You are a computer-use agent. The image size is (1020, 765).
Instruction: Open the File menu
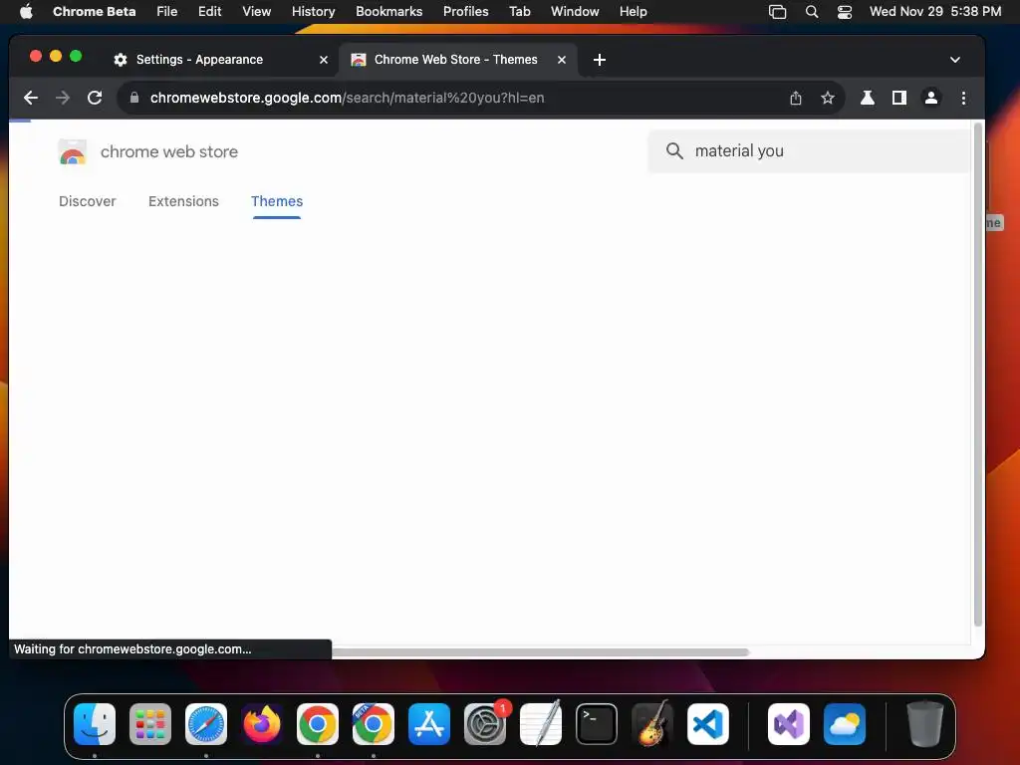click(x=166, y=11)
